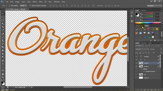Image resolution: width=163 pixels, height=91 pixels.
Task: Select the Ellipse shape tool
Action: click(x=3, y=71)
